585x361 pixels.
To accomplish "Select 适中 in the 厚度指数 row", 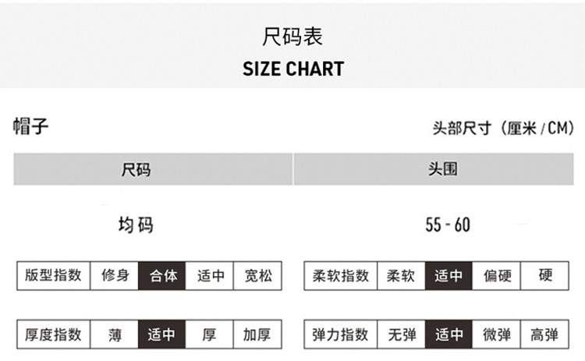I will pyautogui.click(x=162, y=334).
